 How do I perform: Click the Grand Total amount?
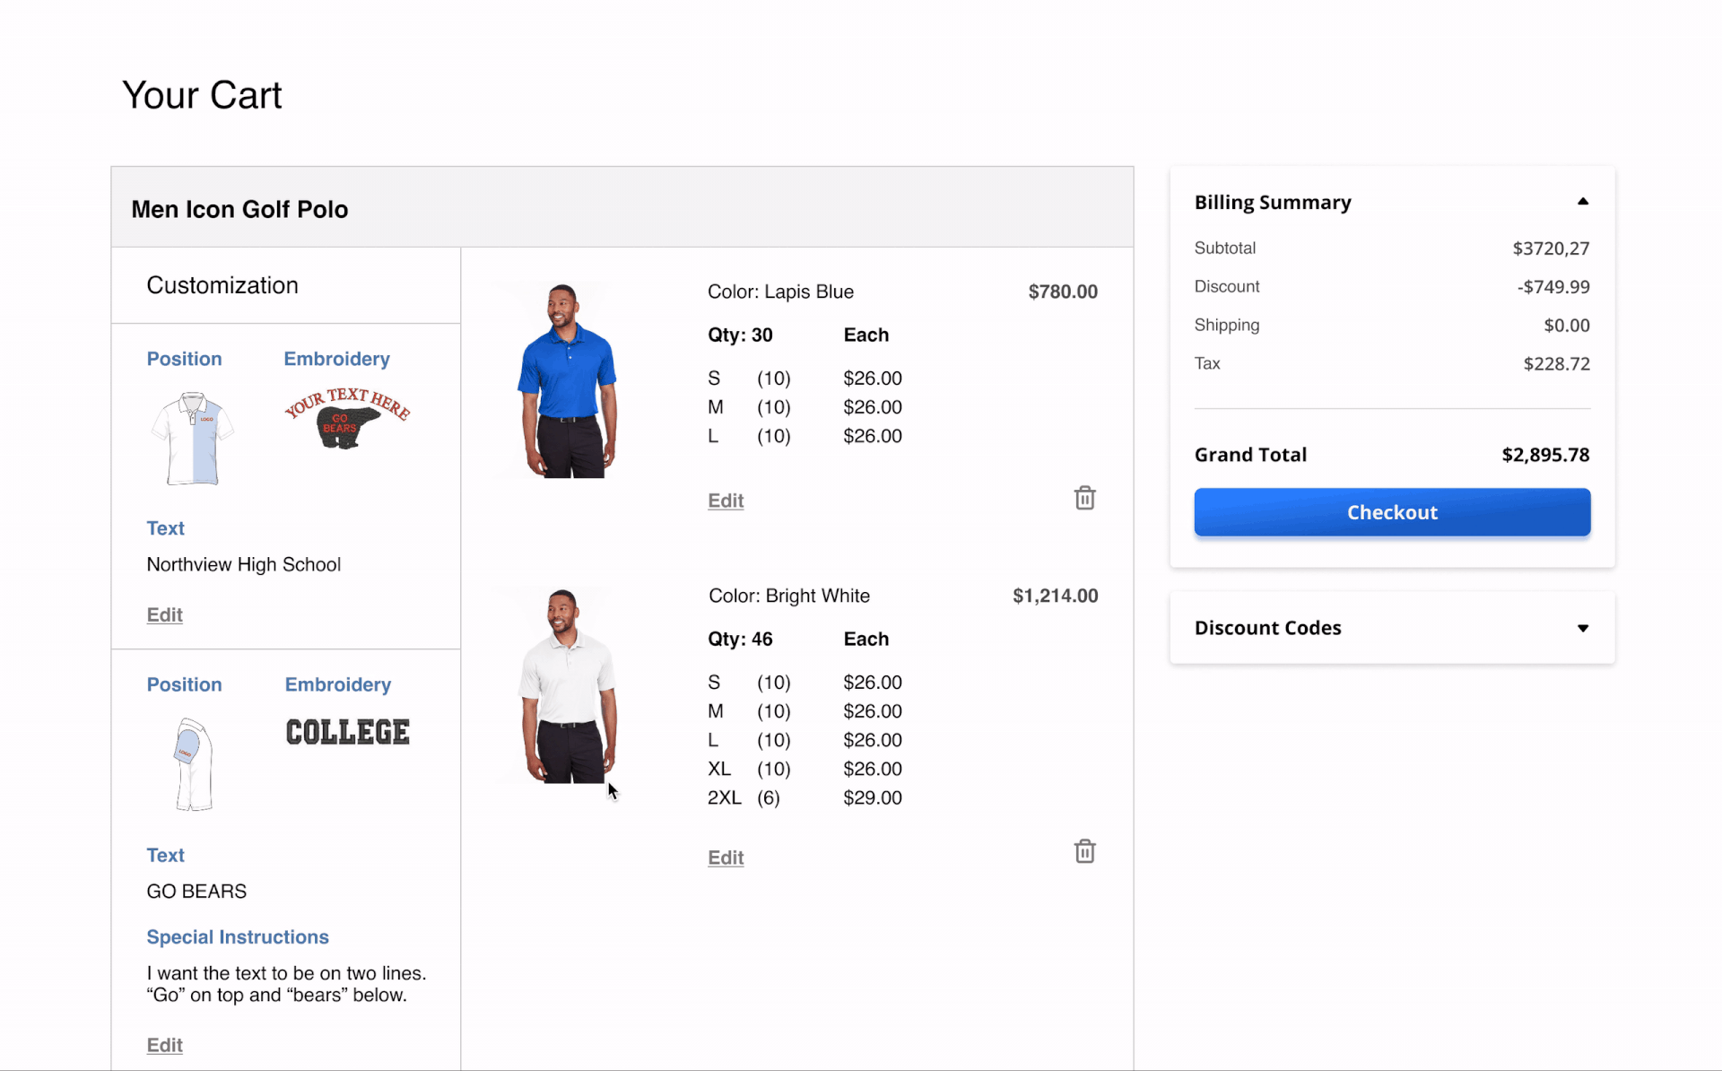(x=1544, y=455)
